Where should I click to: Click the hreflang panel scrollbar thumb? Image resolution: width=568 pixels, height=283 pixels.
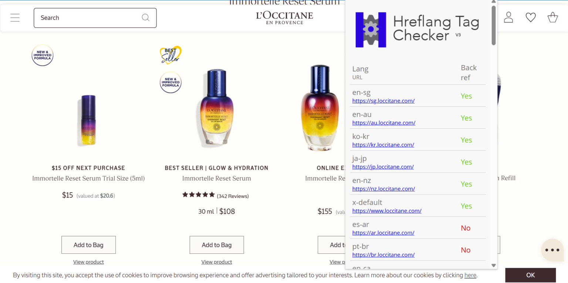coord(493,25)
